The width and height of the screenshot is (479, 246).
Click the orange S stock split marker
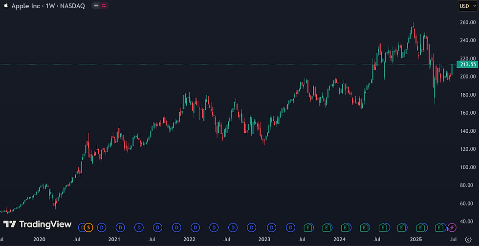click(x=88, y=227)
